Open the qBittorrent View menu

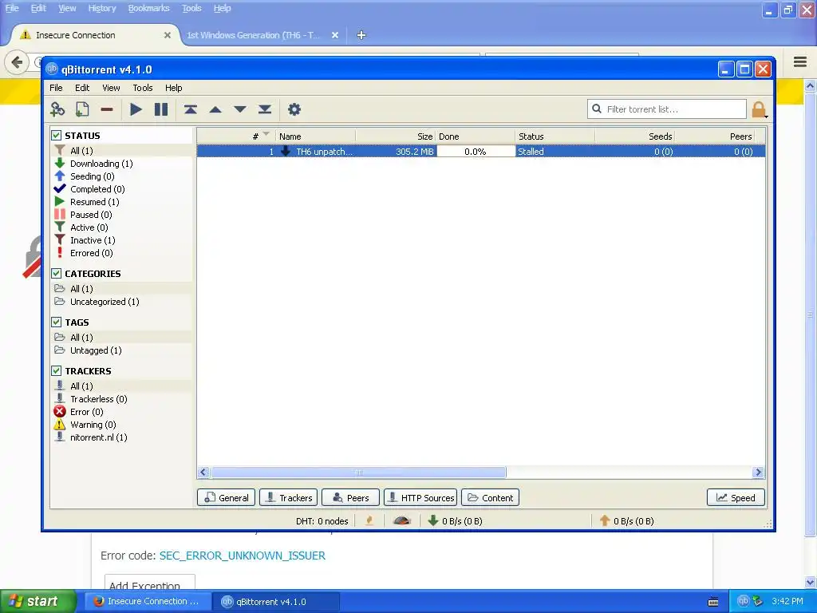110,88
